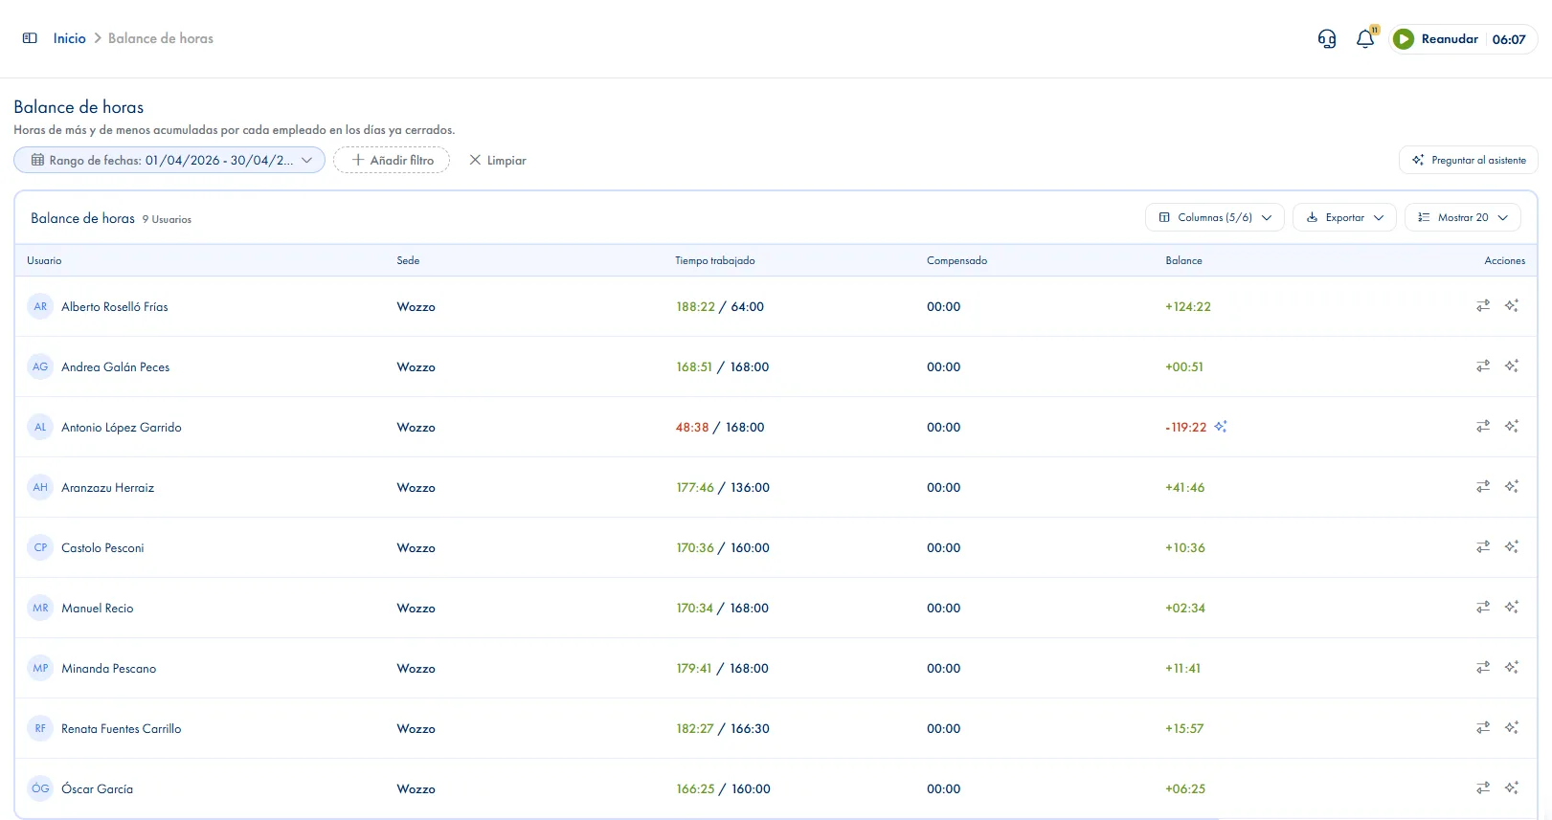Click the compensate arrows icon for Antonio López Garrido
The width and height of the screenshot is (1552, 820).
pos(1483,427)
